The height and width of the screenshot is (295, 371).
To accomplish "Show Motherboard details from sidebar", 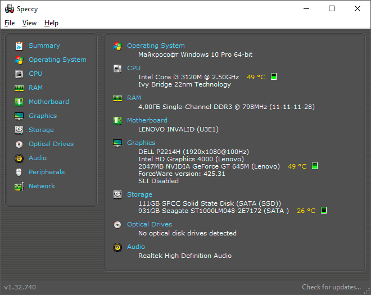I will point(49,102).
